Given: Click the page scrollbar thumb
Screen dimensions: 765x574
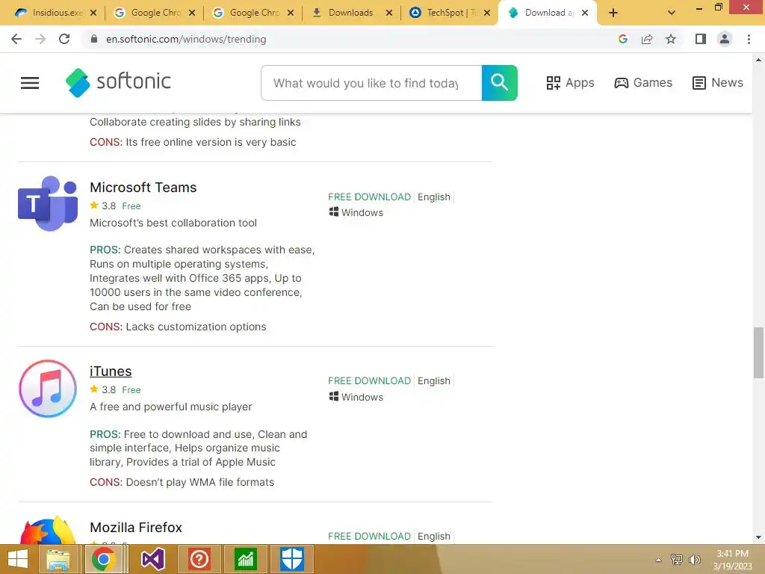Looking at the screenshot, I should (x=758, y=353).
